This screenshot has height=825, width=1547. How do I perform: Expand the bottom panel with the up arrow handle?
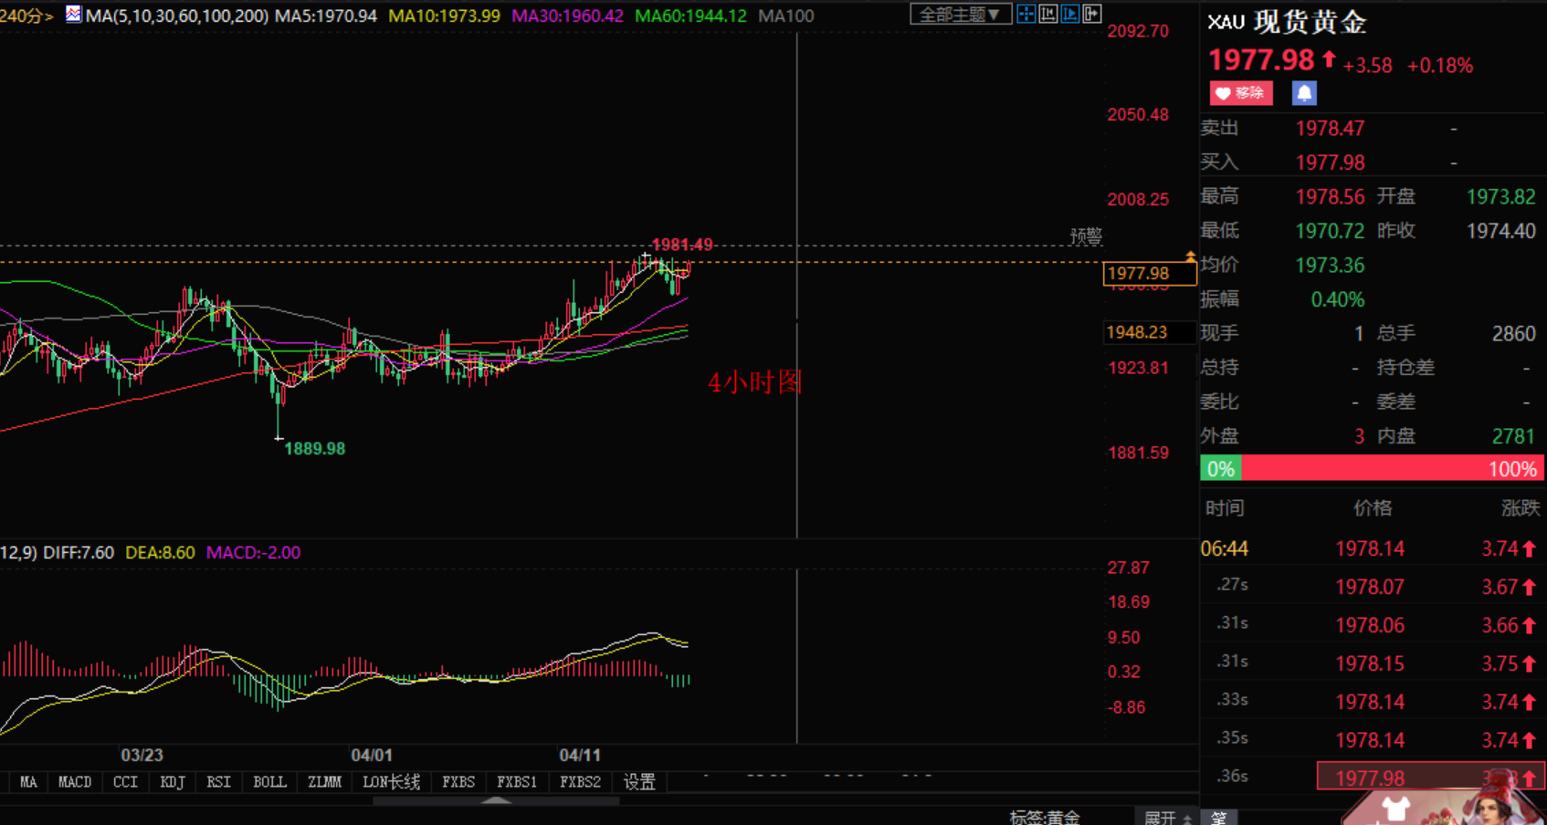coord(496,800)
